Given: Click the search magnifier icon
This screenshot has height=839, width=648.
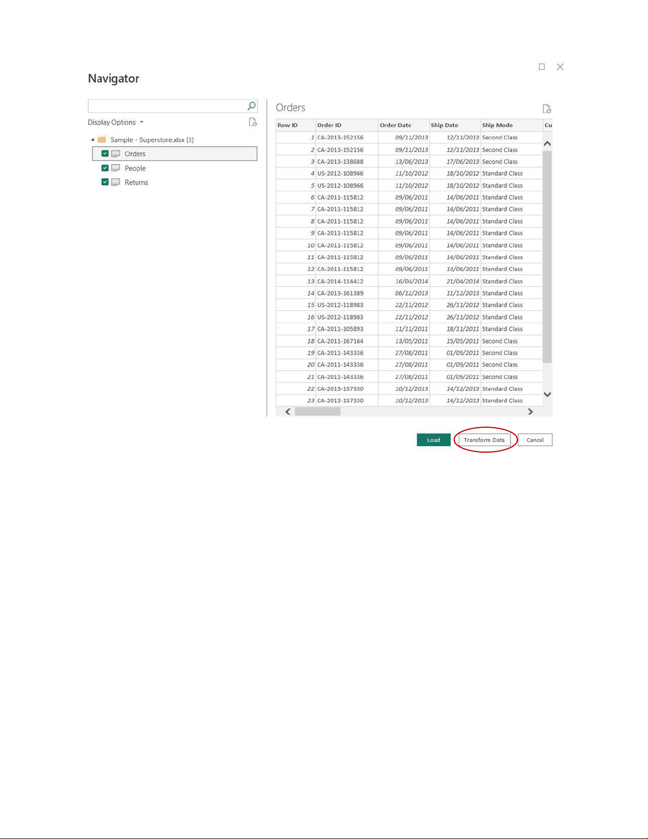Looking at the screenshot, I should point(252,106).
